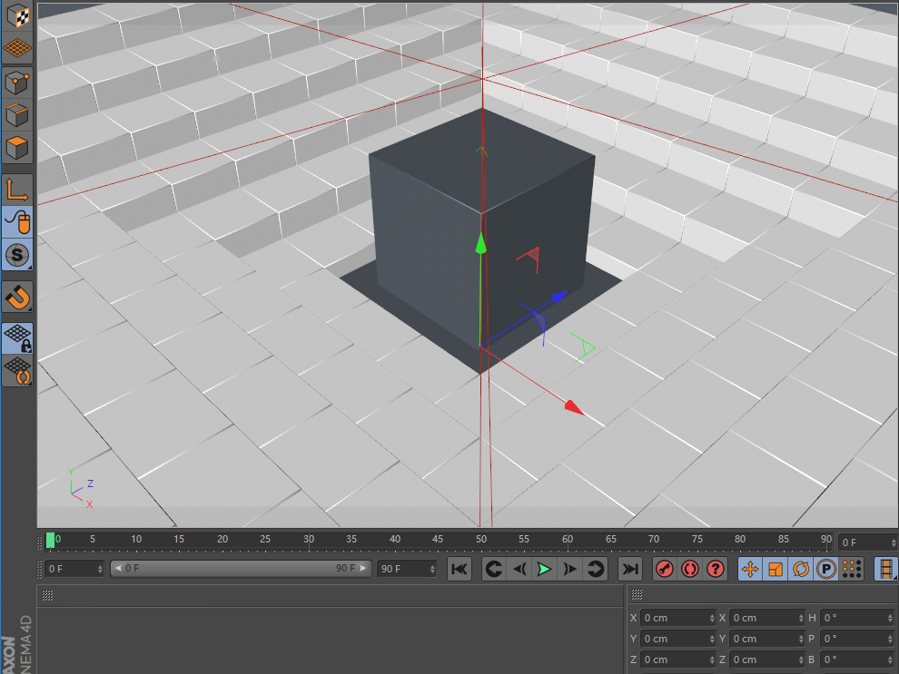The height and width of the screenshot is (674, 899).
Task: Toggle Position keyframe recording
Action: point(749,569)
